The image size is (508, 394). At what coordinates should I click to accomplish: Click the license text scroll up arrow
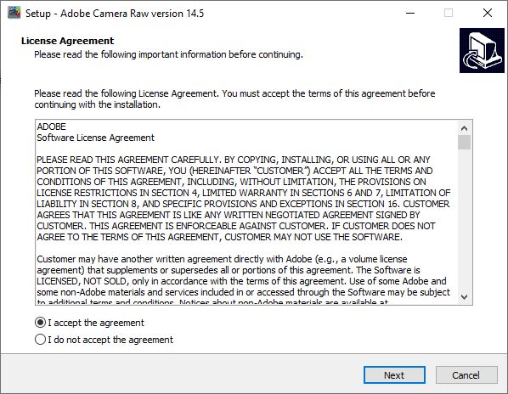(x=465, y=128)
